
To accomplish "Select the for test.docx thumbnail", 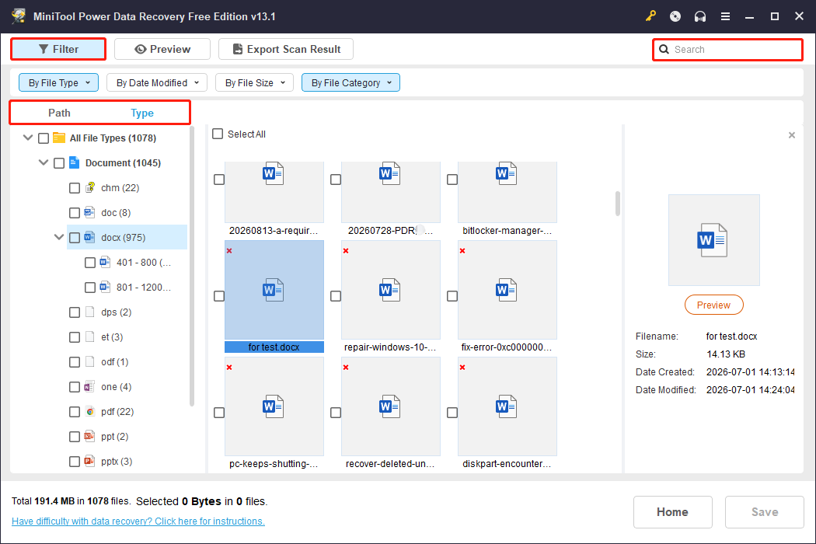I will click(274, 290).
